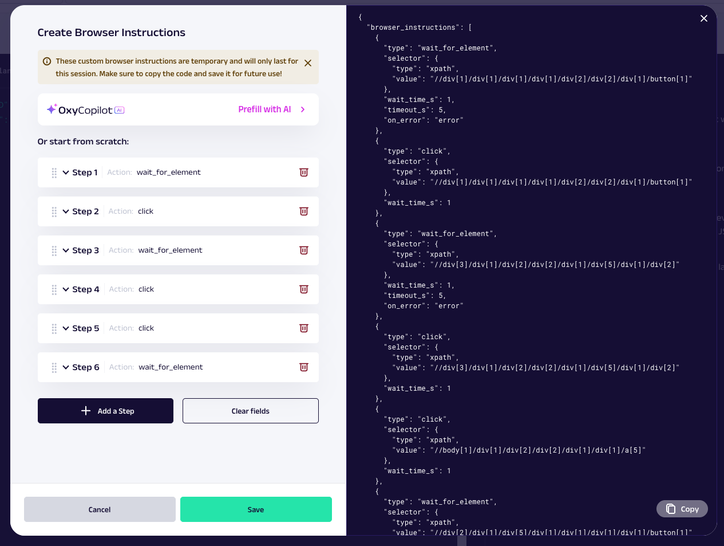Click the Step 4 drag handle
The width and height of the screenshot is (724, 546).
[x=54, y=289]
